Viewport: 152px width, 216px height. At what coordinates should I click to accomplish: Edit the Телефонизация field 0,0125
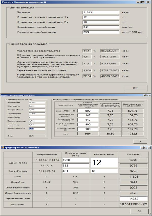[37, 125]
